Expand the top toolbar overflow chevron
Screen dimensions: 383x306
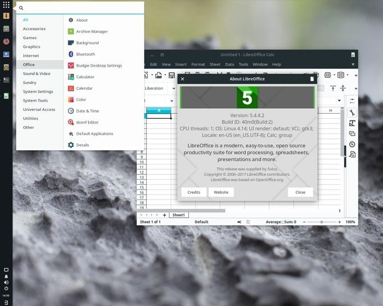[356, 75]
